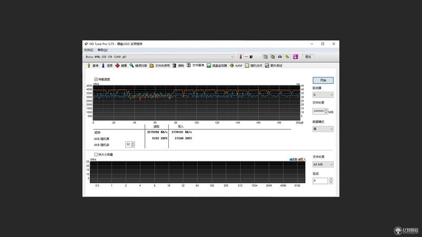422x237 pixels.
Task: Open the 随机访问 random access tab
Action: coord(254,65)
